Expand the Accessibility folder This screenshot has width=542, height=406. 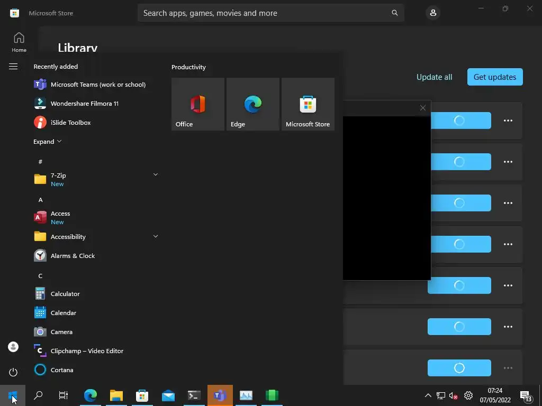click(x=96, y=236)
